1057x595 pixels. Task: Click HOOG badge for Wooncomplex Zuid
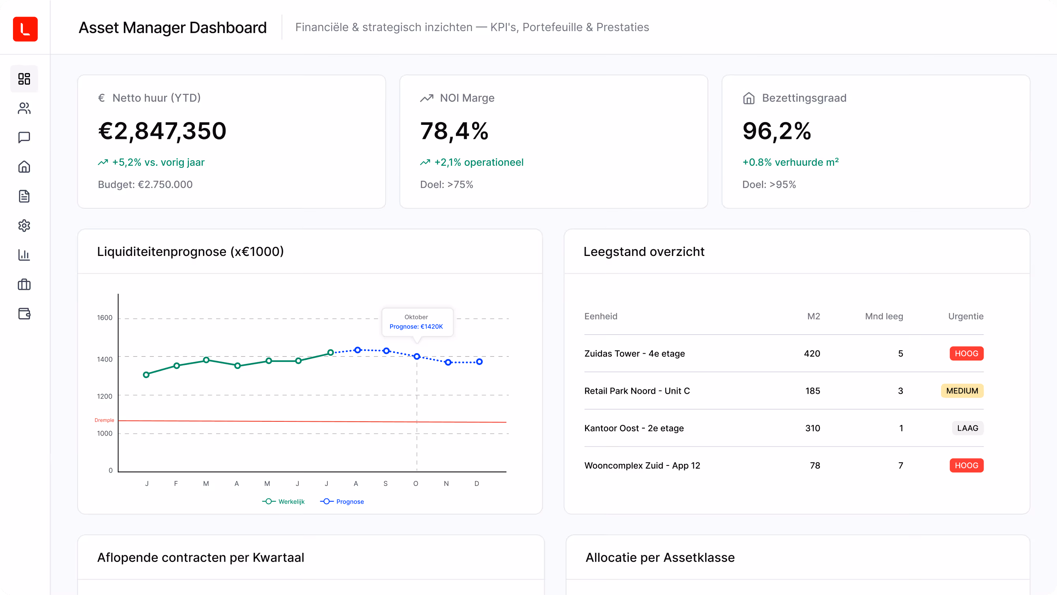[x=966, y=465]
